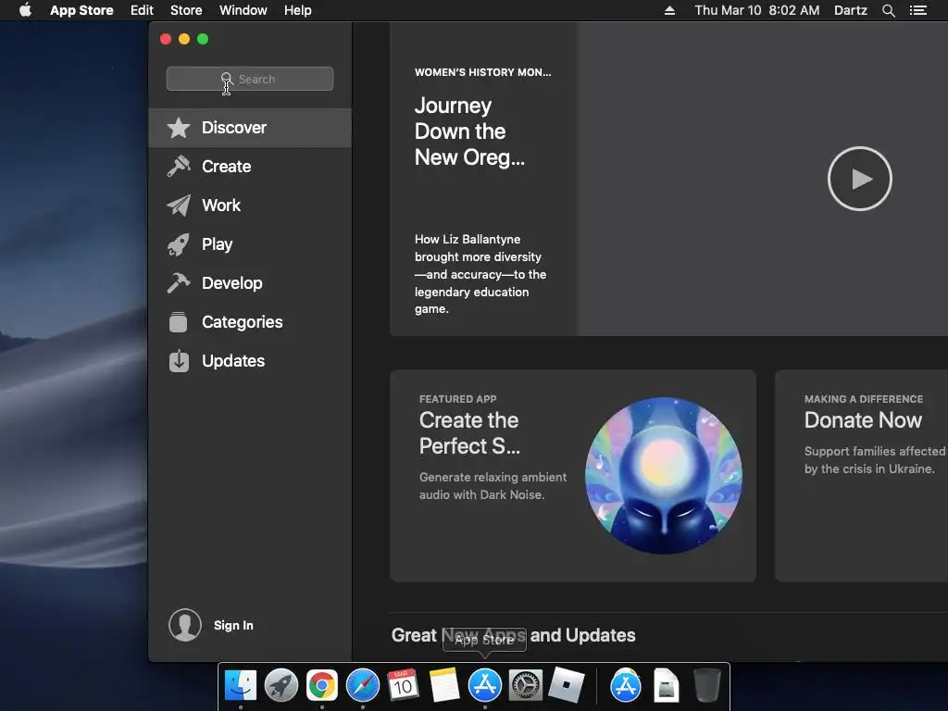
Task: Open the Window menu
Action: [x=243, y=10]
